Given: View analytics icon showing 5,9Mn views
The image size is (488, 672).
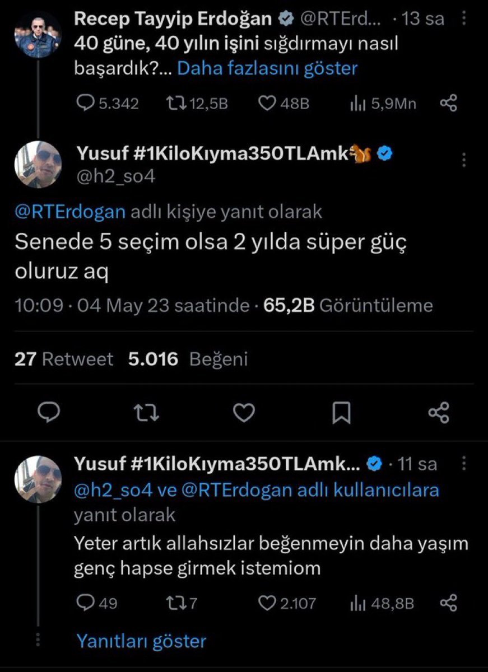Looking at the screenshot, I should click(359, 103).
